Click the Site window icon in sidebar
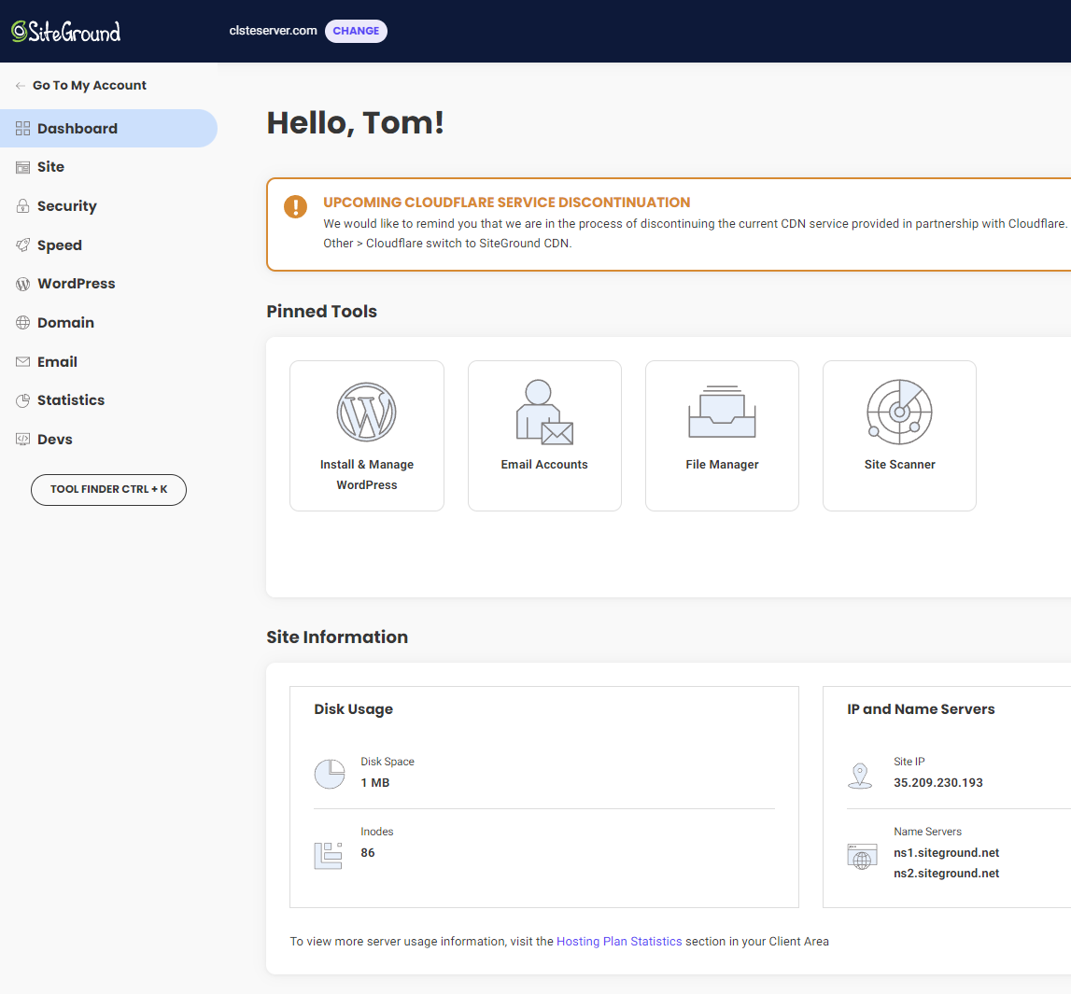This screenshot has height=994, width=1071. [x=22, y=167]
